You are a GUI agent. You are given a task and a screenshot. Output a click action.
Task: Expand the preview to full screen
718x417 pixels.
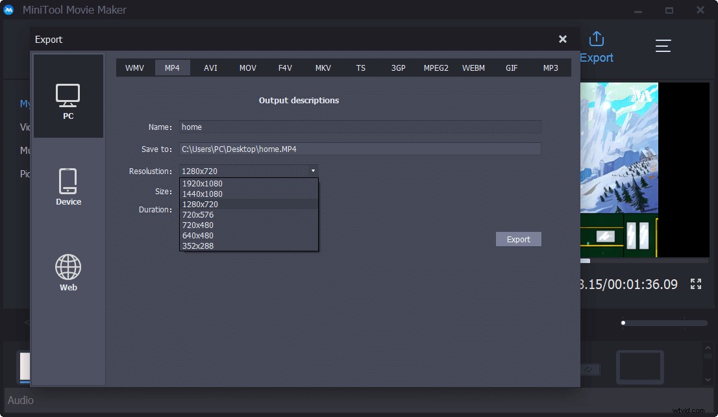pos(695,284)
